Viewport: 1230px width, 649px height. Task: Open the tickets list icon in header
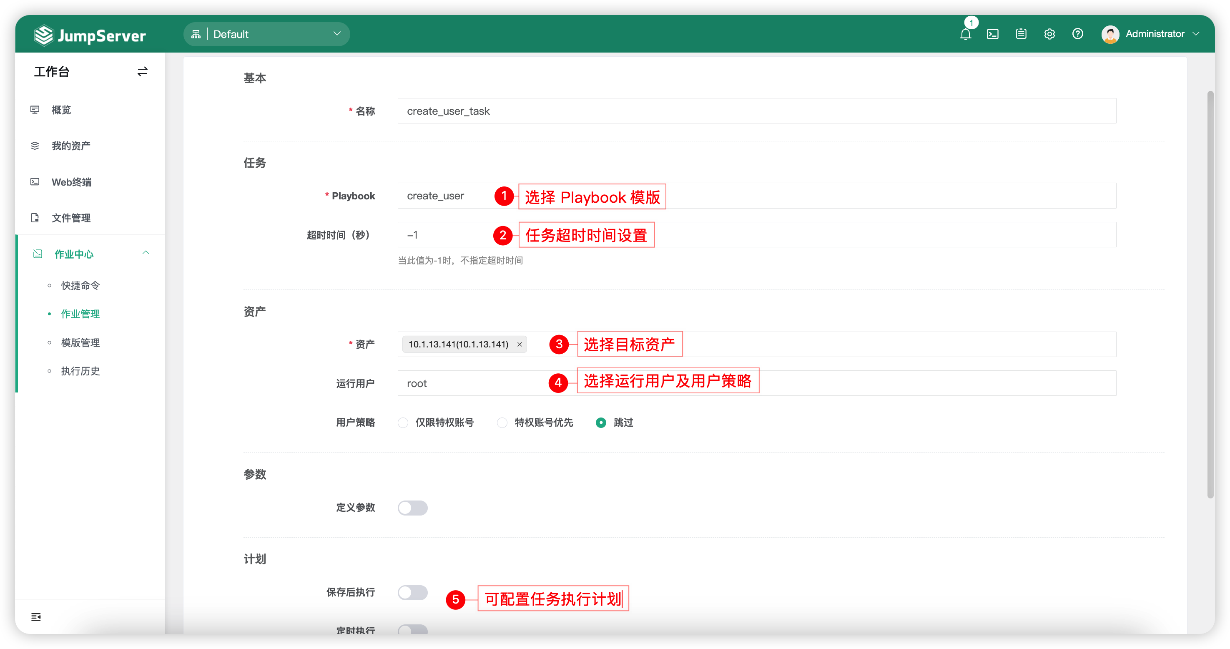click(x=1022, y=34)
